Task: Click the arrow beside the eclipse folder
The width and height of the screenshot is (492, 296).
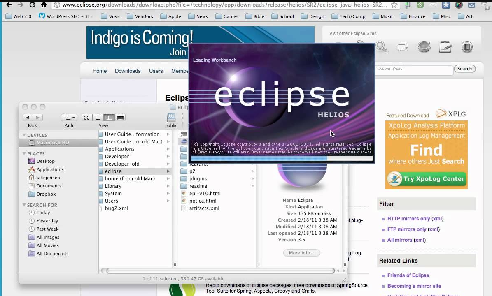Action: [x=168, y=171]
